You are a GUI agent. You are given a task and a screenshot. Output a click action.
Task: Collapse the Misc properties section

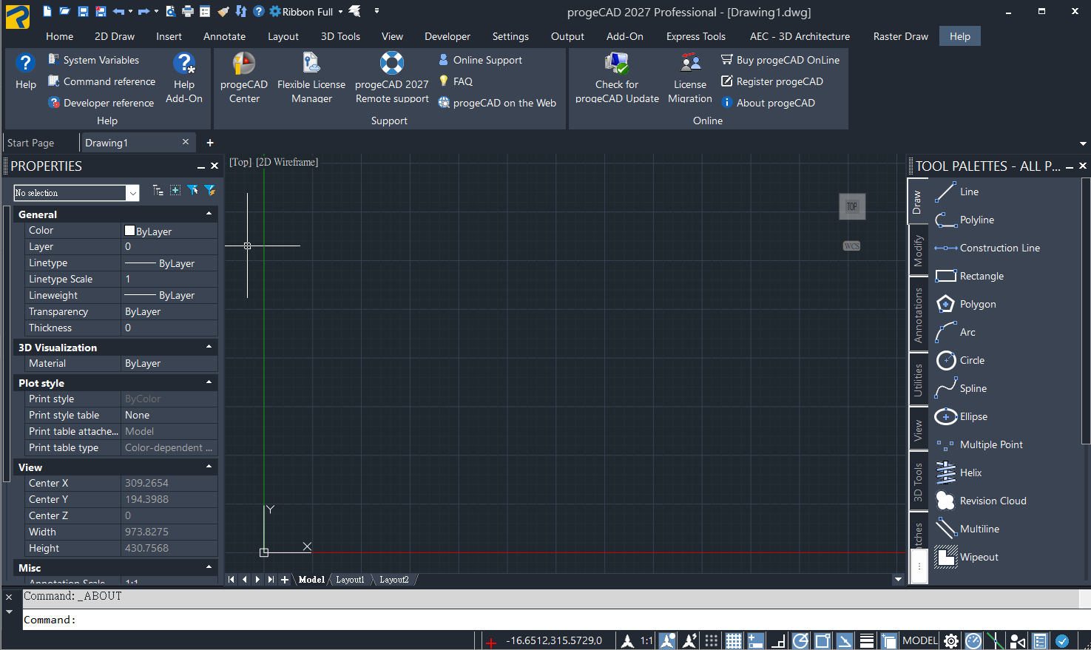pos(209,567)
